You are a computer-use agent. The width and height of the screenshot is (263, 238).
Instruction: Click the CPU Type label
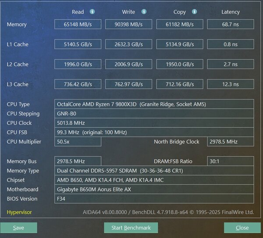(18, 105)
